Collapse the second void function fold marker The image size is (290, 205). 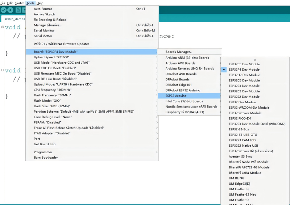(3, 70)
